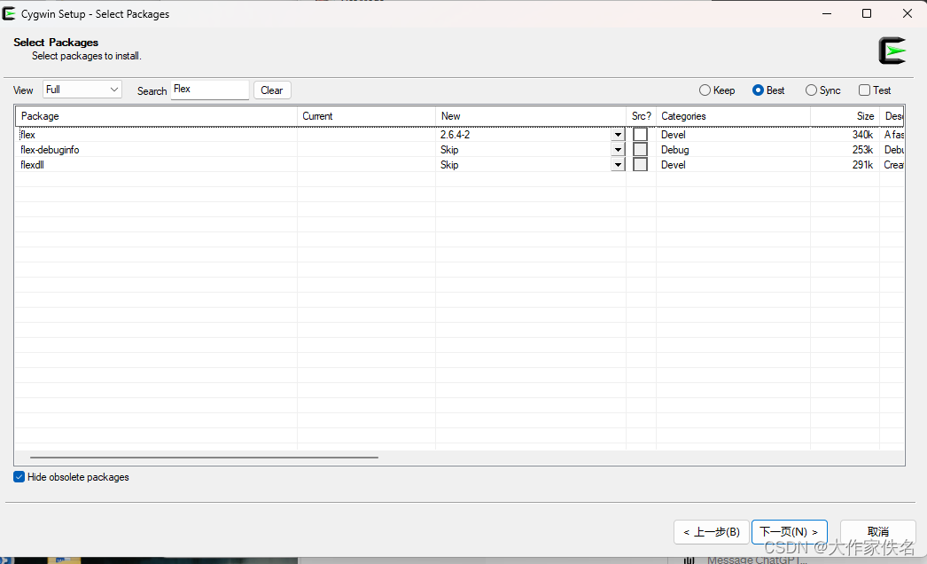
Task: Tick the Src checkbox for flexdll
Action: [x=640, y=165]
